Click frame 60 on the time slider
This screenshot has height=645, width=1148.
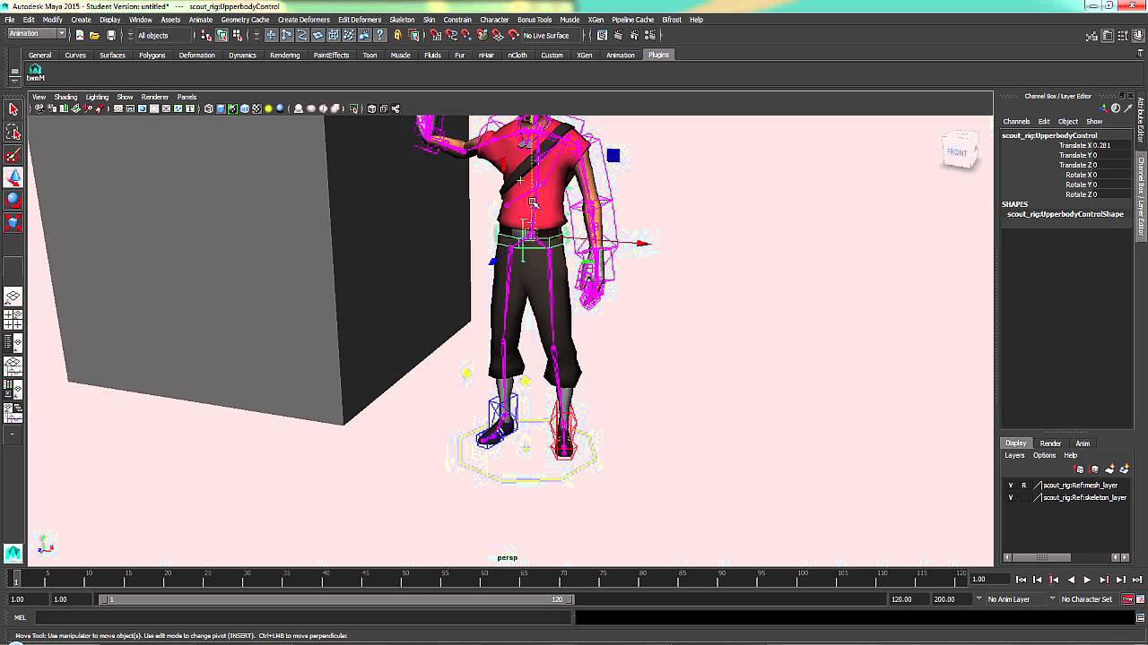pos(484,577)
